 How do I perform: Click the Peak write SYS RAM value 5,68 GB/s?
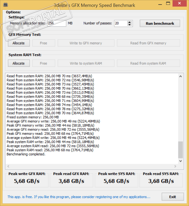(116, 181)
